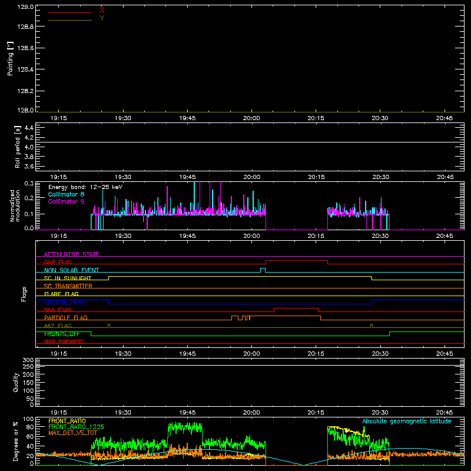Click the 20:30 time label under modulation plot
The image size is (471, 471).
coord(380,236)
